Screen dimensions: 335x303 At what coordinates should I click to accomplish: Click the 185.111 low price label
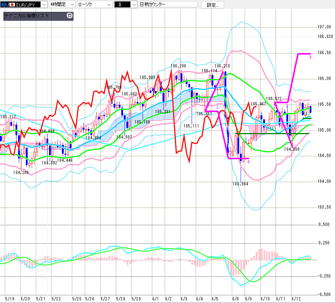click(191, 126)
